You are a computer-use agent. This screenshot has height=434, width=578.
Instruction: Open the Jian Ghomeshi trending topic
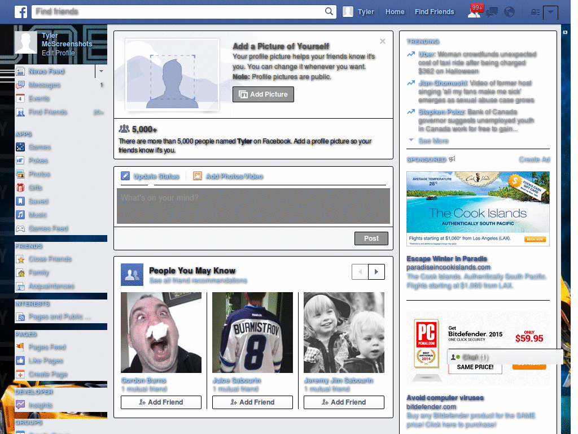pos(443,83)
